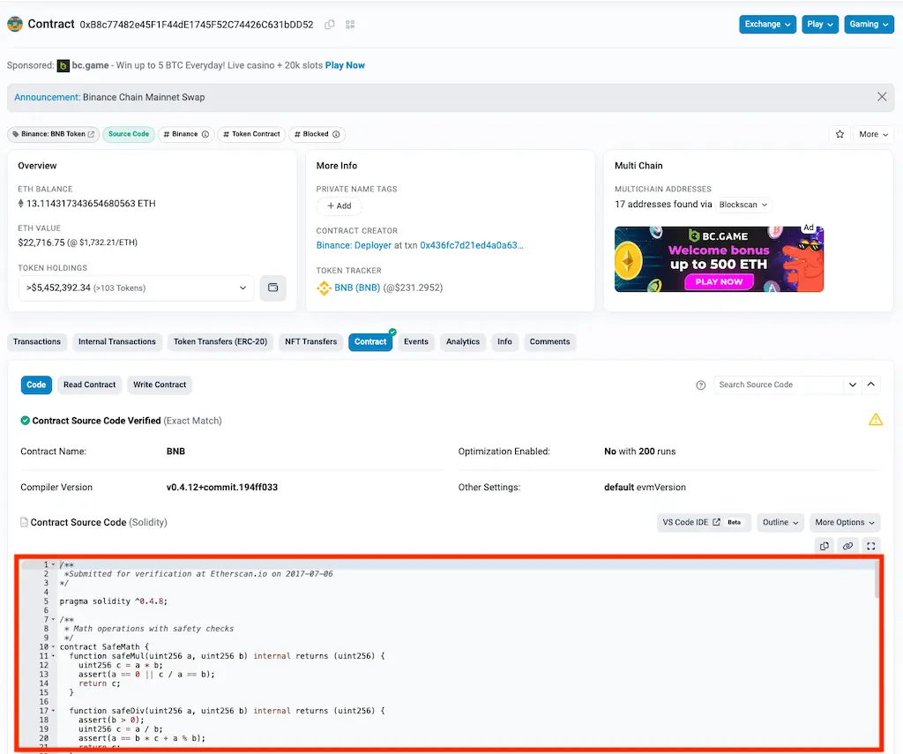Click the Source Code tag

coord(129,134)
